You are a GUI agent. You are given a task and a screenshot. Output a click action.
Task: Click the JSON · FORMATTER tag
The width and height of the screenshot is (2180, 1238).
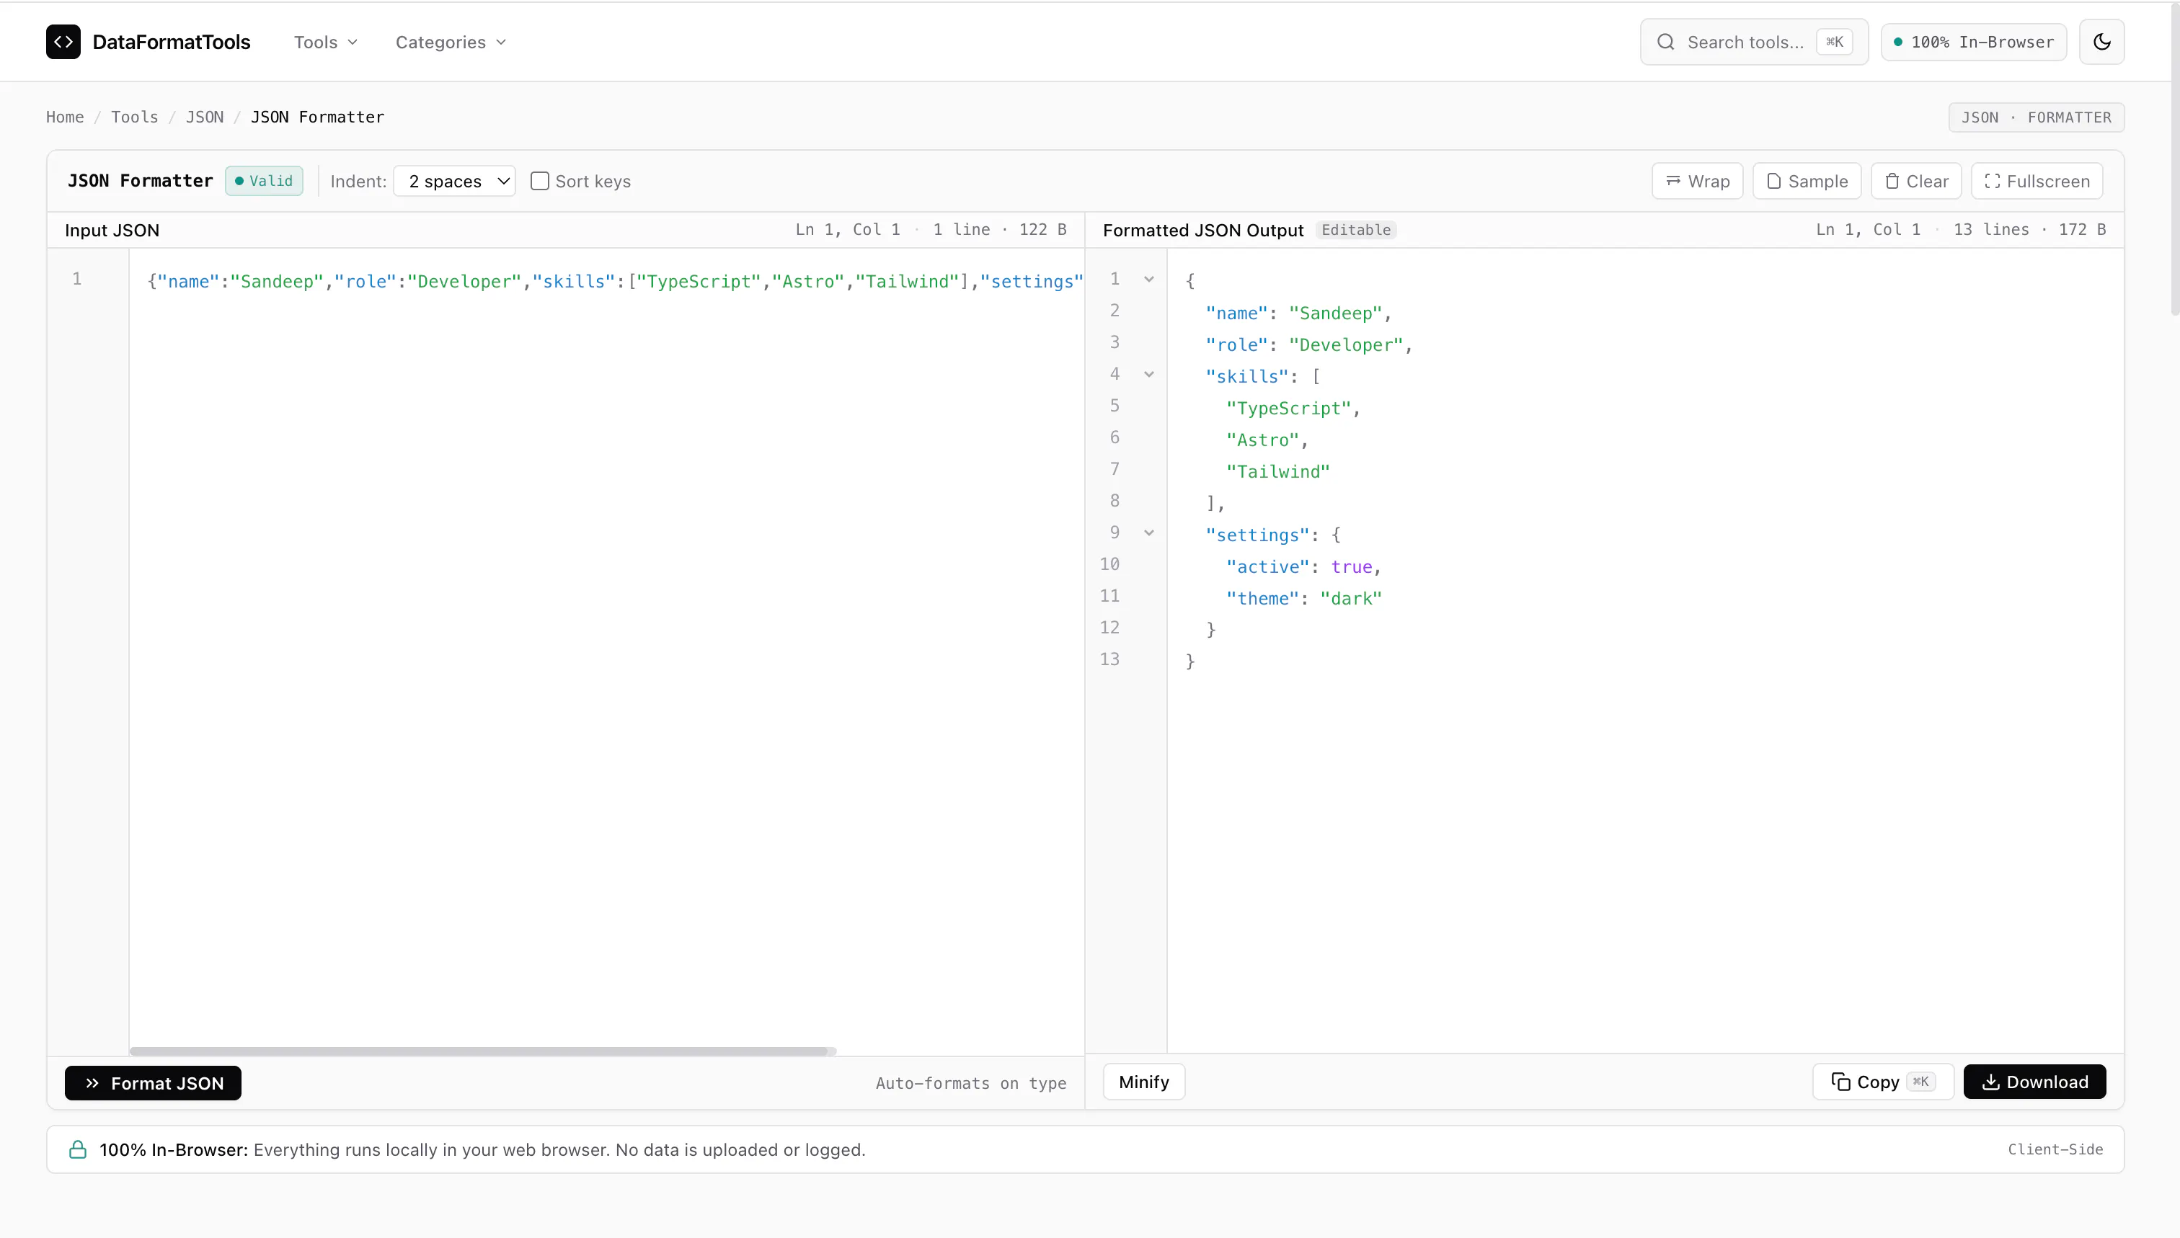(x=2037, y=117)
